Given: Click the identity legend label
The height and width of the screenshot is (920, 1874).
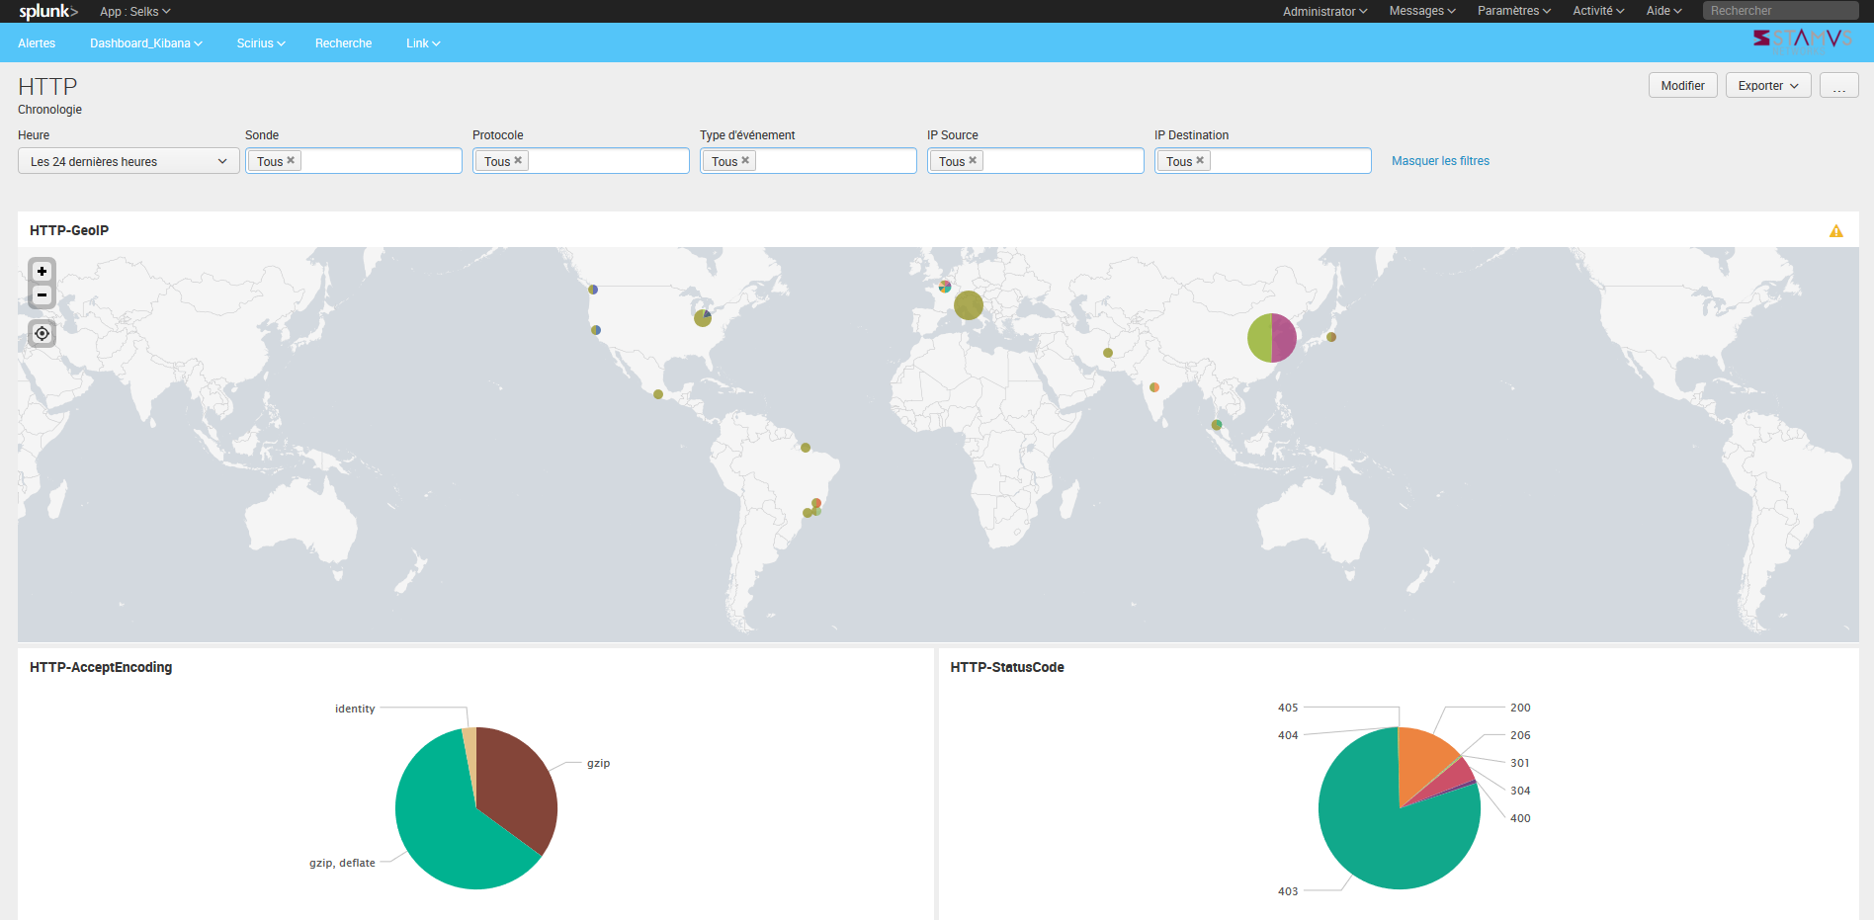Looking at the screenshot, I should (x=355, y=709).
